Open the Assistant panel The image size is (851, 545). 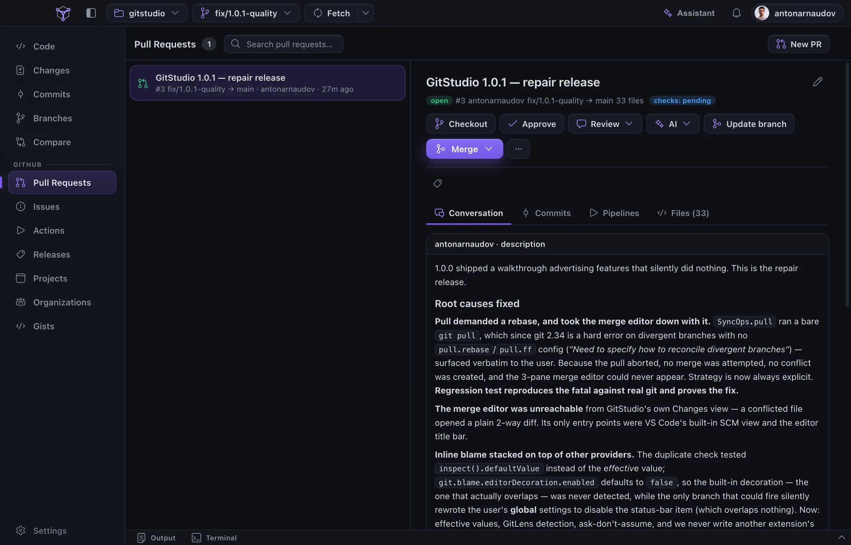[x=689, y=13]
